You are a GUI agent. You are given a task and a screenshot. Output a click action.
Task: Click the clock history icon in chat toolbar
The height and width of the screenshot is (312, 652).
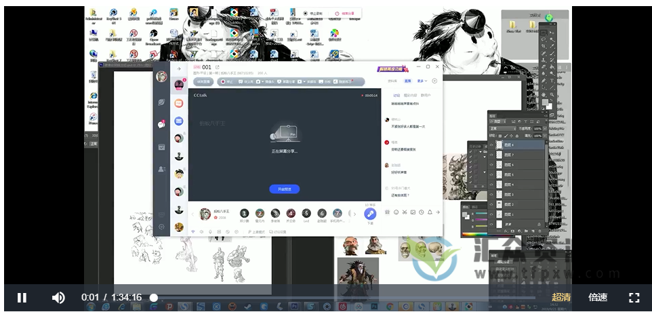click(x=421, y=212)
